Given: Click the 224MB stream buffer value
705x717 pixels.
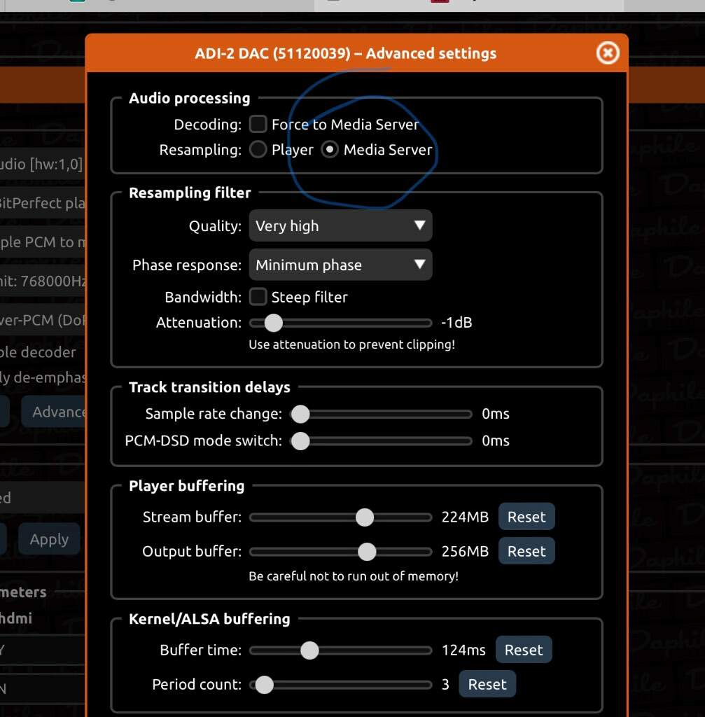Looking at the screenshot, I should (465, 517).
